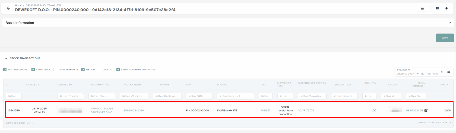Screen dimensions: 456x133
Task: Click the Save button
Action: [x=445, y=38]
